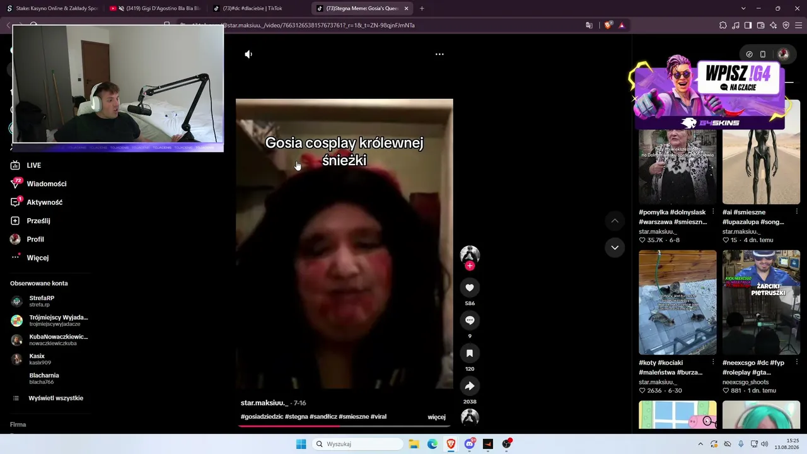
Task: Open options for the #neexcsgo video card
Action: (x=796, y=363)
